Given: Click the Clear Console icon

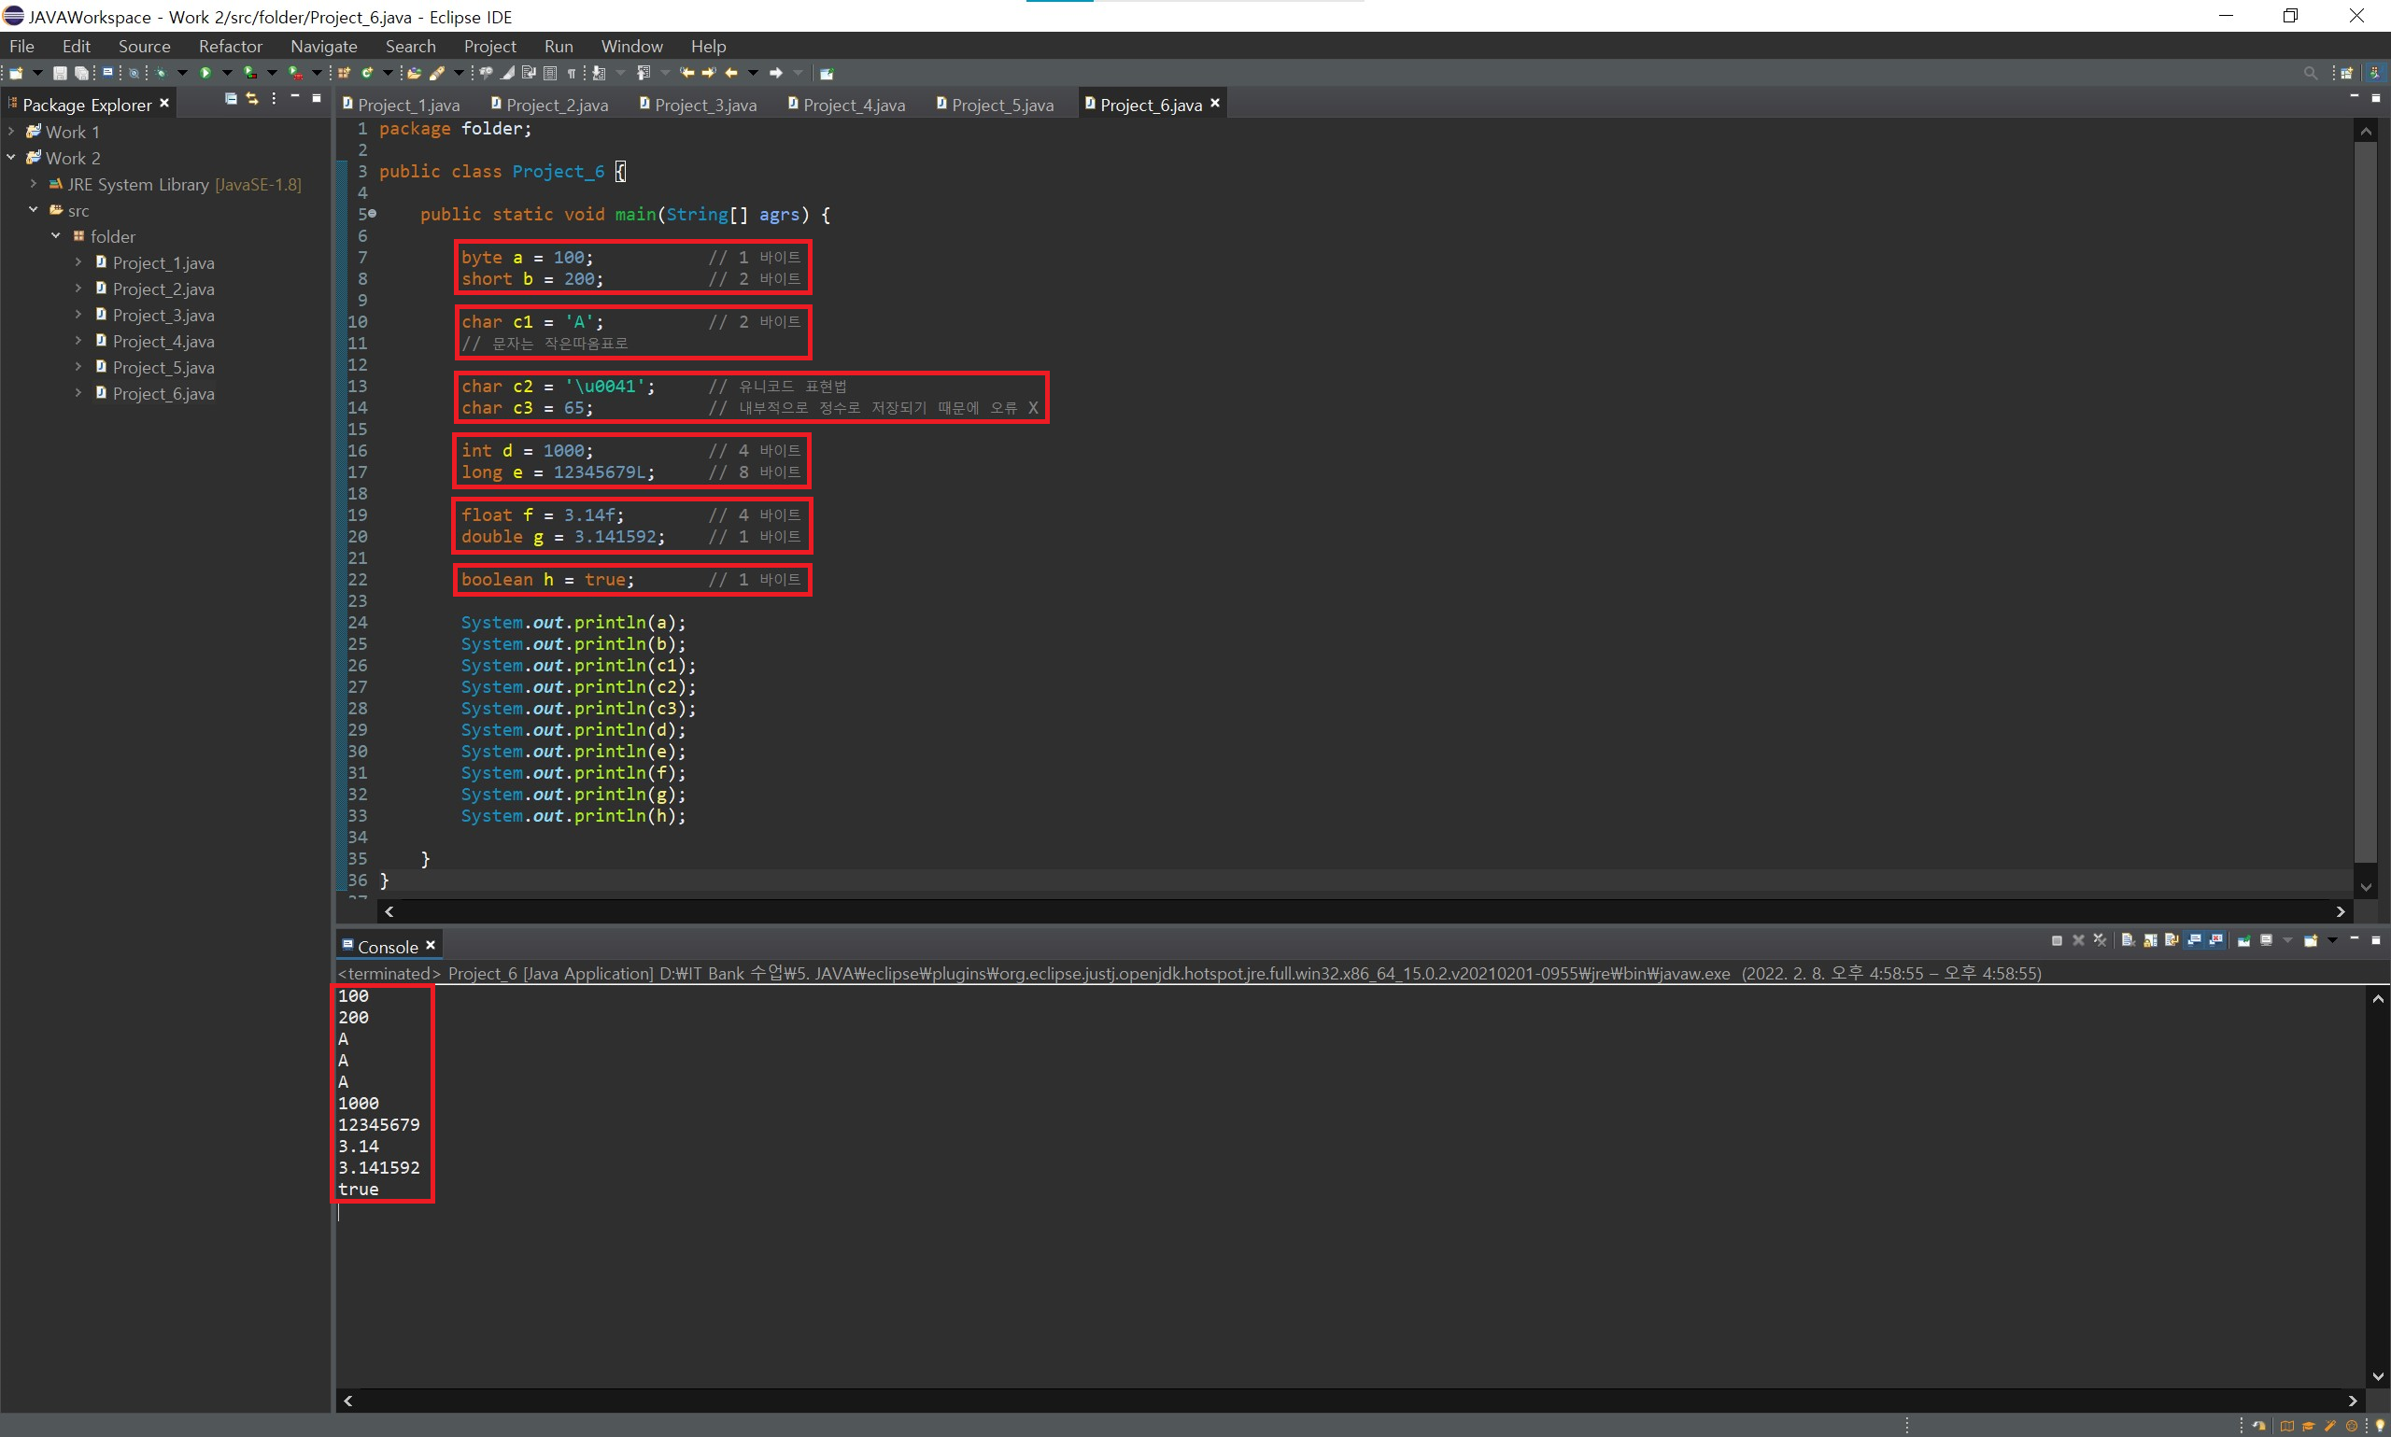Looking at the screenshot, I should (2128, 940).
